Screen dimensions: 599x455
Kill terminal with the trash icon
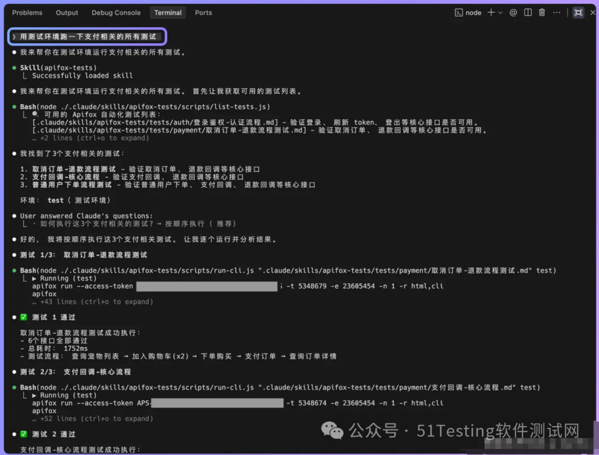[x=542, y=13]
